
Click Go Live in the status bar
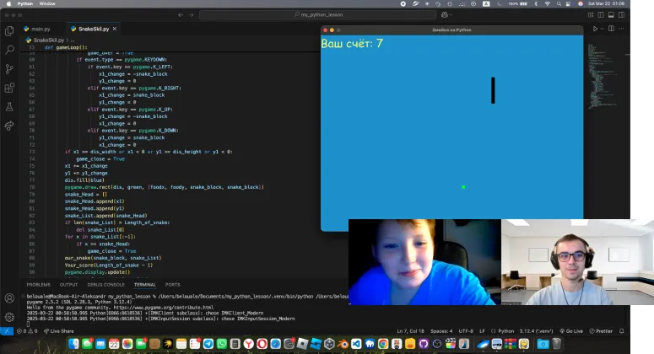[571, 331]
